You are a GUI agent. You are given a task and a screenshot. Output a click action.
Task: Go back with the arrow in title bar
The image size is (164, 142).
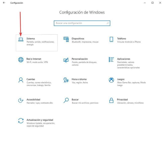(4, 3)
